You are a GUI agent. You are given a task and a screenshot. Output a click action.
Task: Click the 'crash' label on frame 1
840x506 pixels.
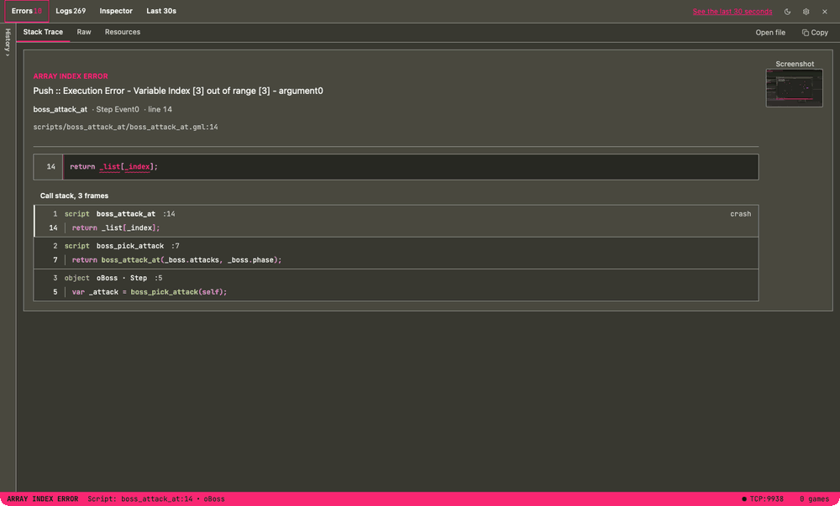[740, 214]
